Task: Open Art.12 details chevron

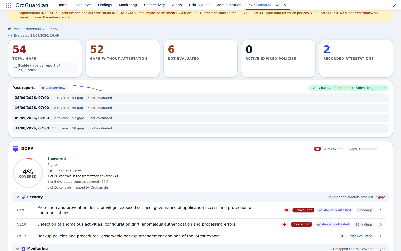Action: pyautogui.click(x=381, y=236)
